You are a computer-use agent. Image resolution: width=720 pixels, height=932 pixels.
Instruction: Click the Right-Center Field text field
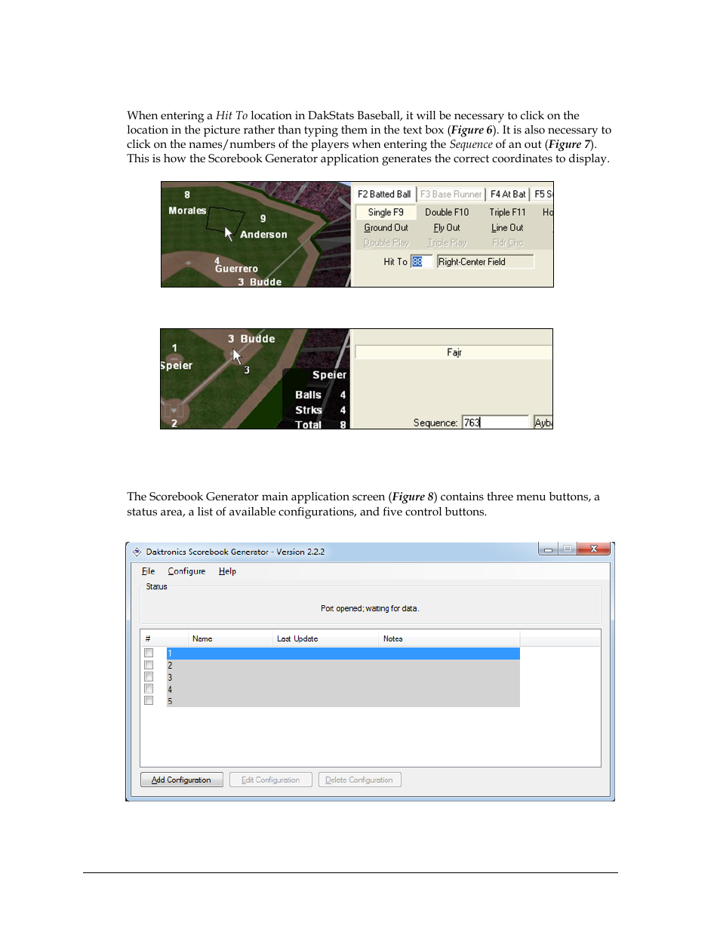click(x=485, y=262)
